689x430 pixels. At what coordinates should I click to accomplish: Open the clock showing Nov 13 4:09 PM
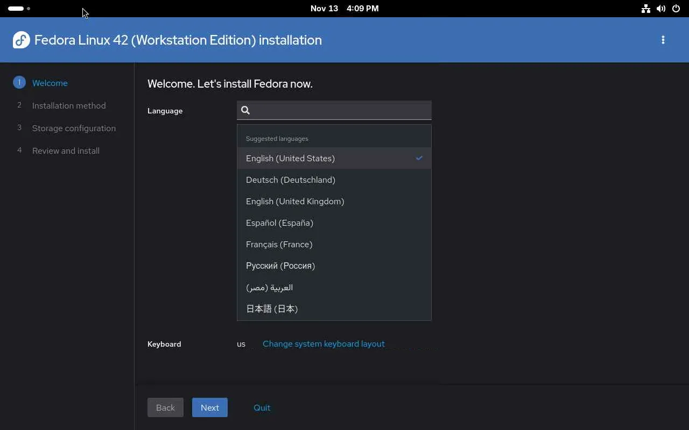coord(344,9)
